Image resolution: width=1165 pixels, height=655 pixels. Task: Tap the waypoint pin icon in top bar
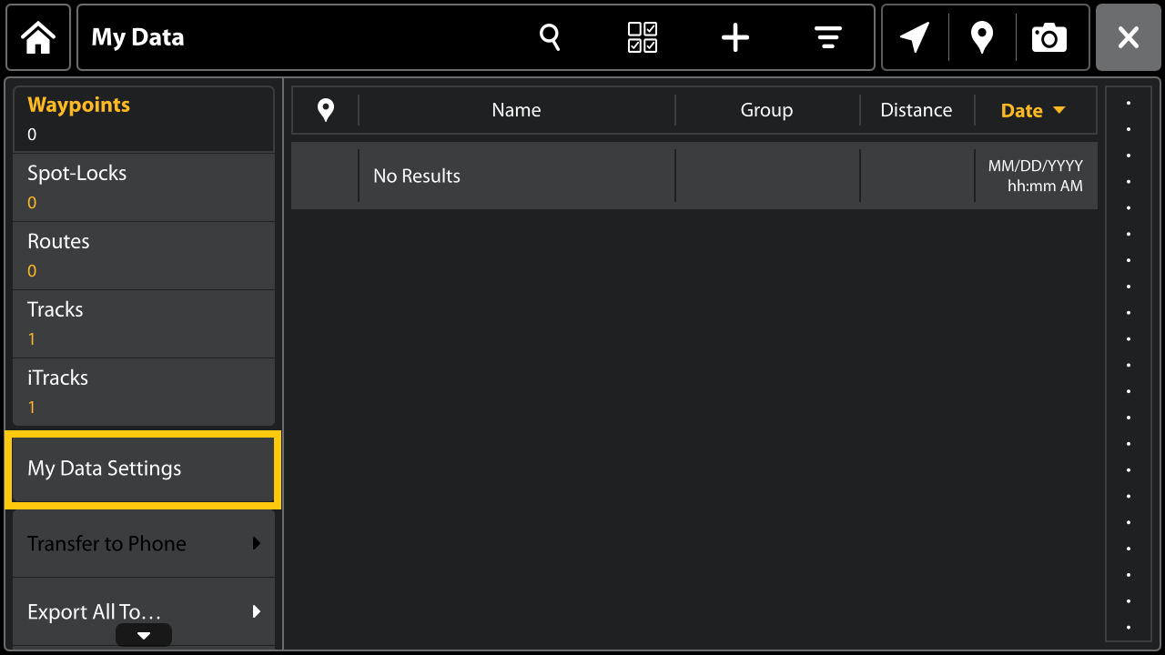click(x=982, y=37)
